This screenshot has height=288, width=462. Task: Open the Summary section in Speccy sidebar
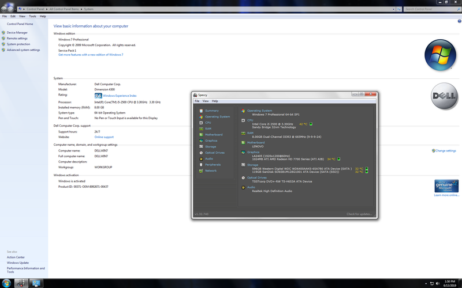212,111
